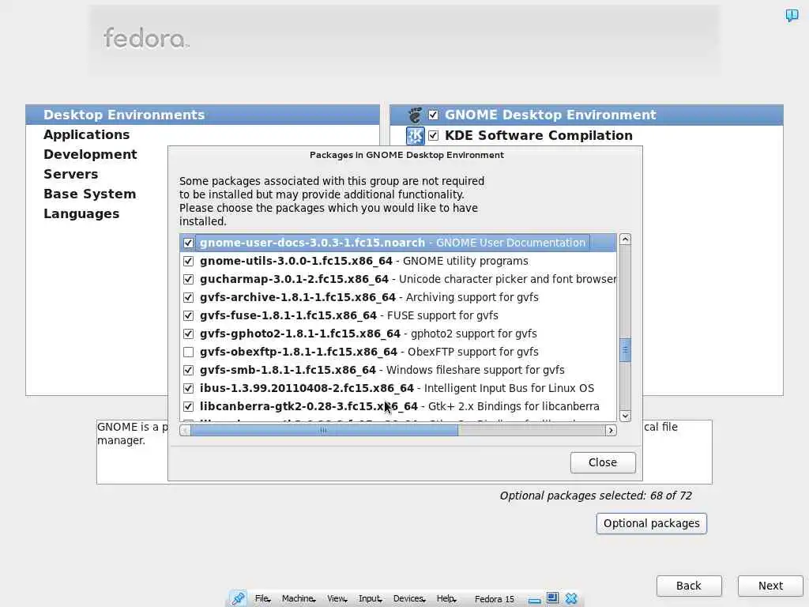This screenshot has width=809, height=607.
Task: Open Machine menu in VirtualBox toolbar
Action: pyautogui.click(x=299, y=599)
